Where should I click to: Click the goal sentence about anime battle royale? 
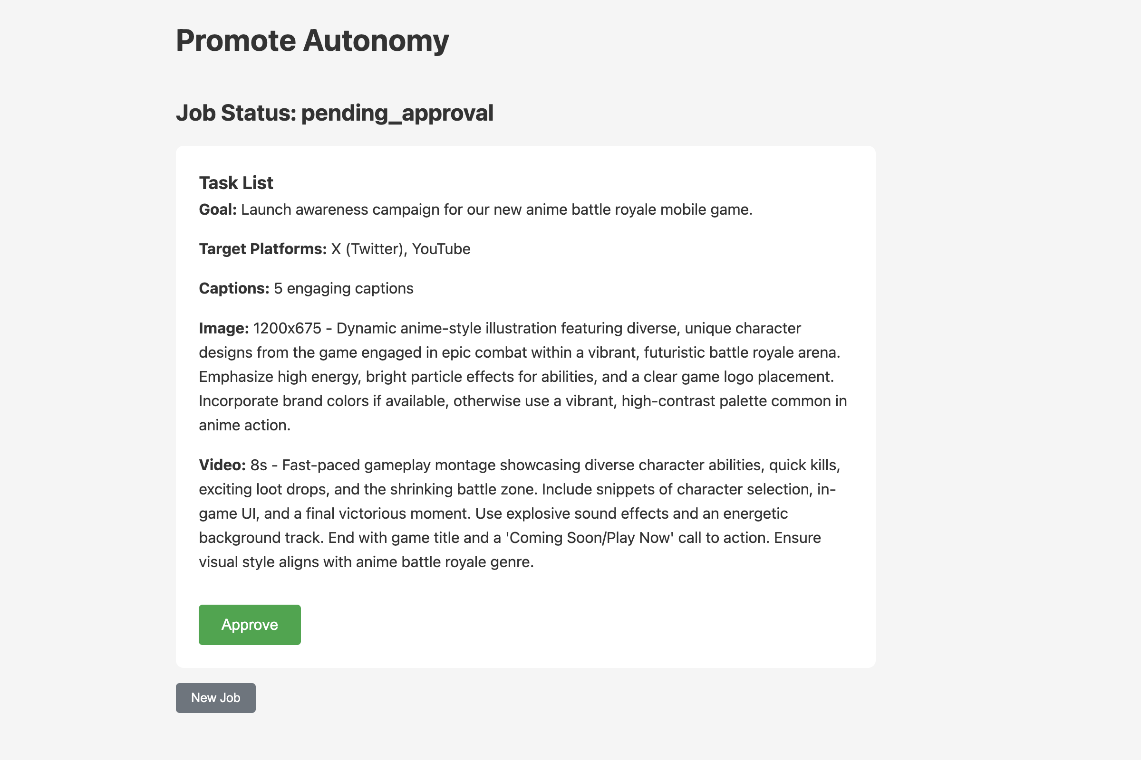click(x=496, y=209)
